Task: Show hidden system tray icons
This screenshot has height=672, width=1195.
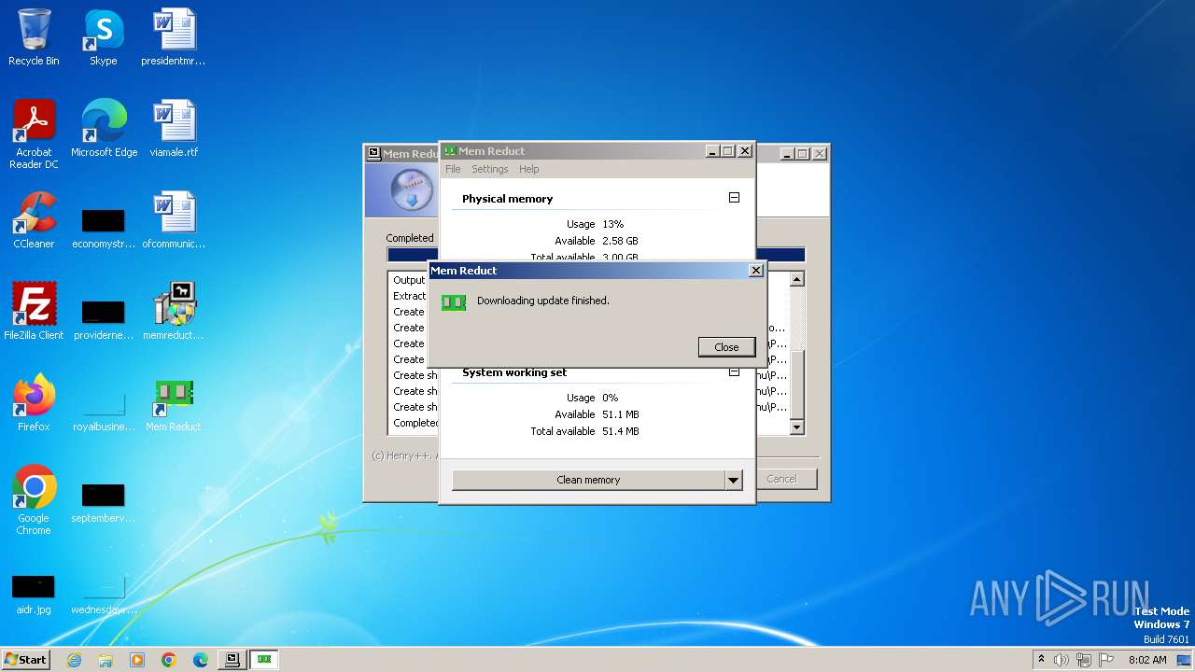Action: [1041, 660]
